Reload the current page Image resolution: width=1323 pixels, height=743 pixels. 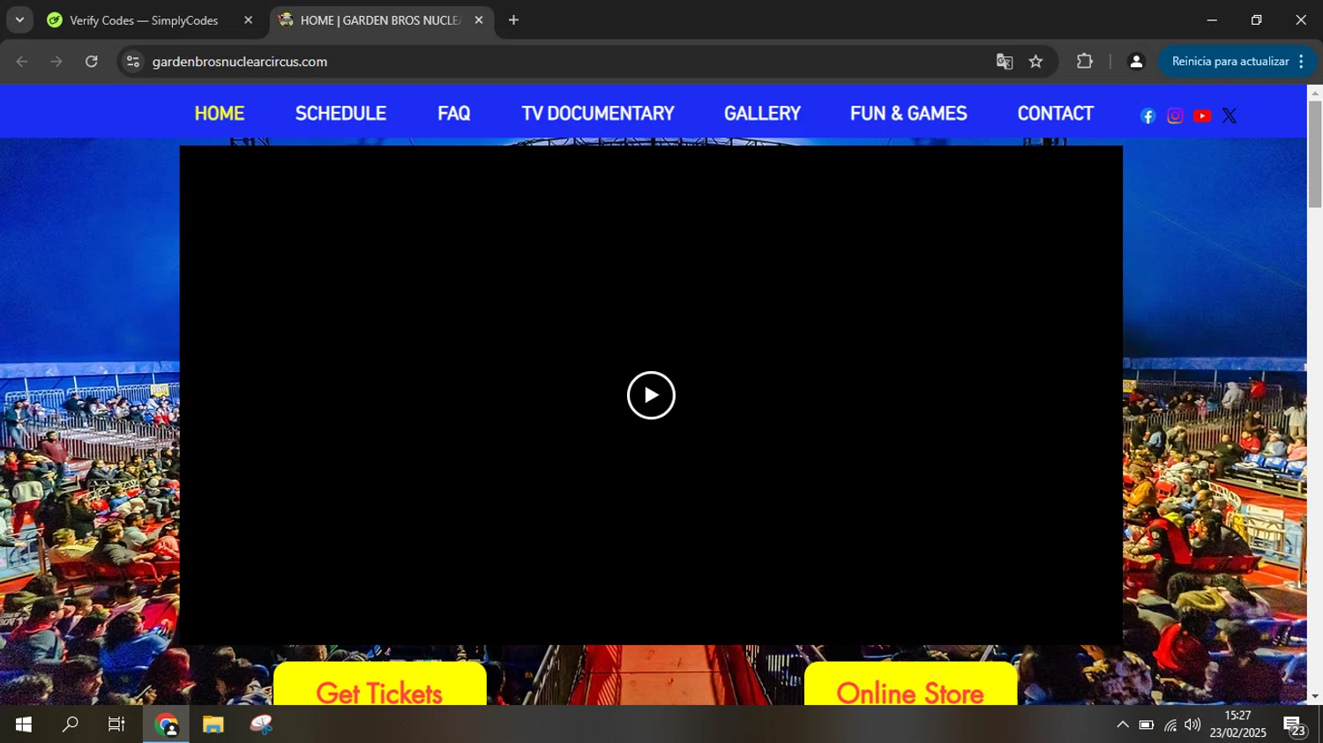tap(91, 62)
